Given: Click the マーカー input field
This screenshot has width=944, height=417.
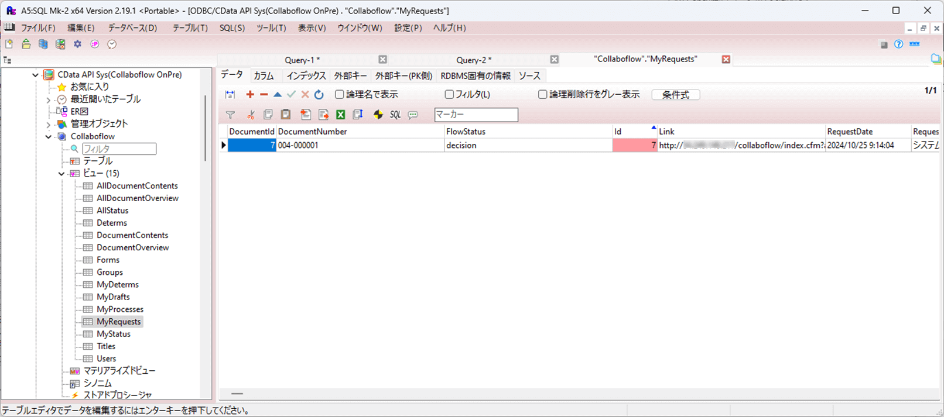Looking at the screenshot, I should pos(476,115).
